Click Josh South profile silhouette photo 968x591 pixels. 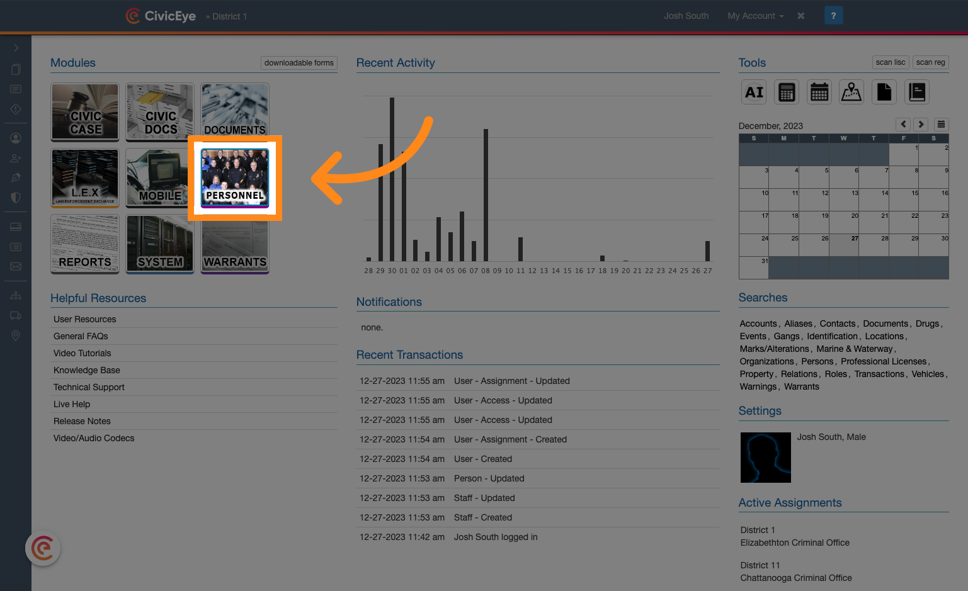(x=765, y=458)
